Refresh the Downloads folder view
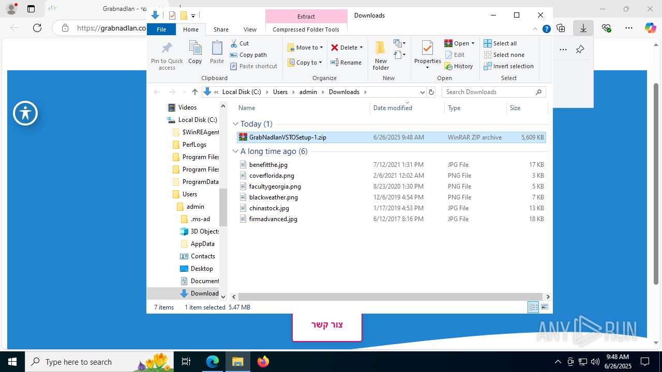 point(431,92)
